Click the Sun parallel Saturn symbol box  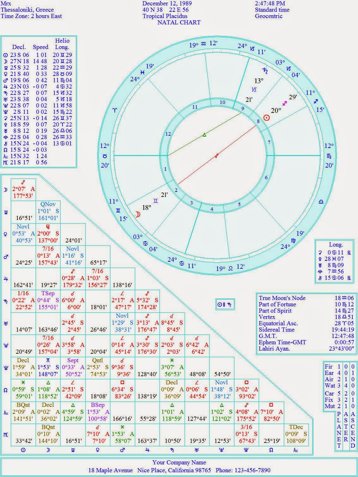click(x=226, y=304)
